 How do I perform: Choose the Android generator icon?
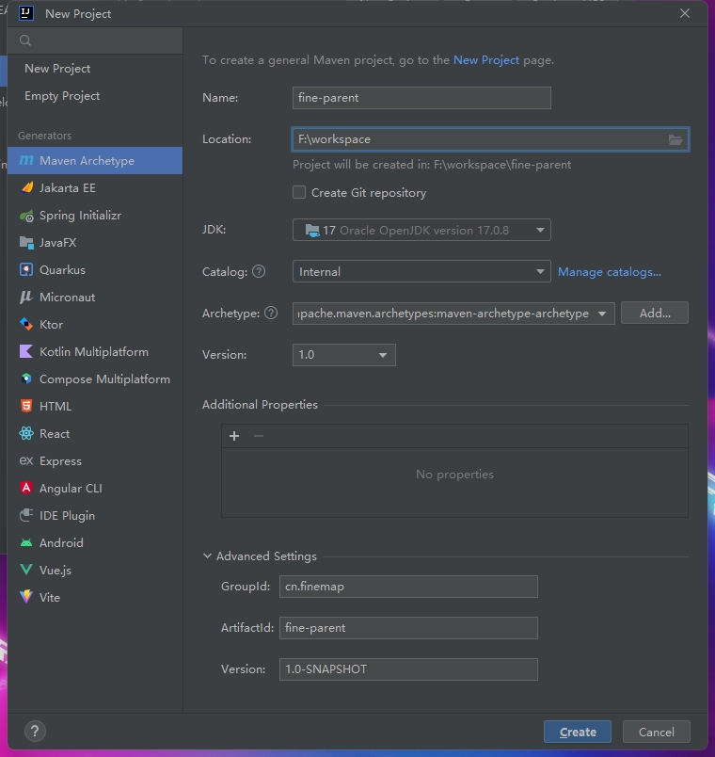click(x=26, y=543)
